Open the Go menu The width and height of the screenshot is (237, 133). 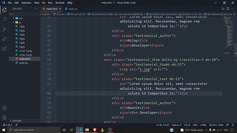click(44, 3)
